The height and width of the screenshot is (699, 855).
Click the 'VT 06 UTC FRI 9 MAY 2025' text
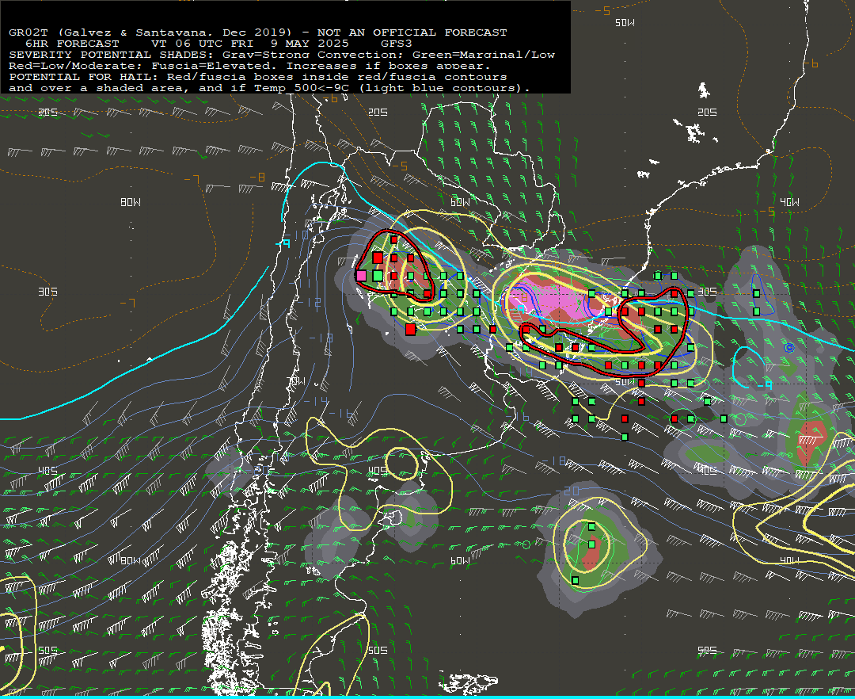point(249,44)
